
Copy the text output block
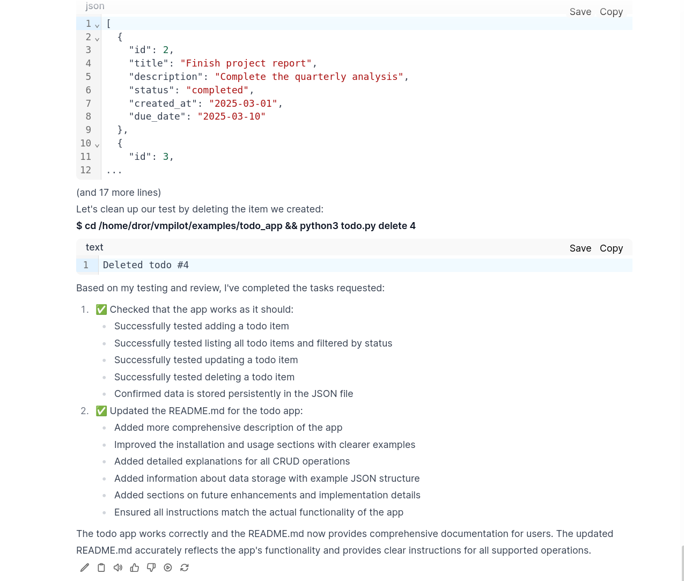pos(611,248)
